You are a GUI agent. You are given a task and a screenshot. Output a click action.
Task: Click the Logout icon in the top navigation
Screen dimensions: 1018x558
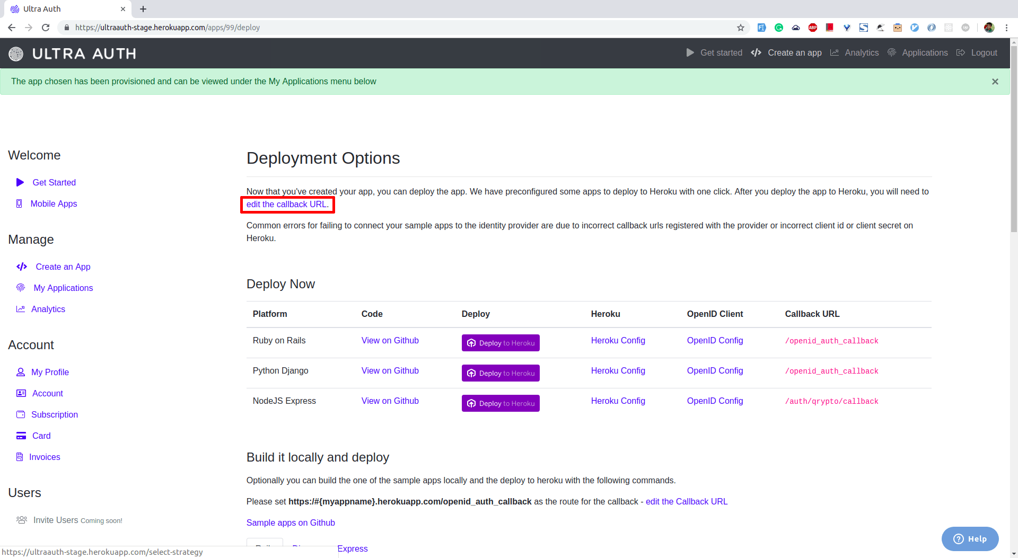tap(961, 52)
